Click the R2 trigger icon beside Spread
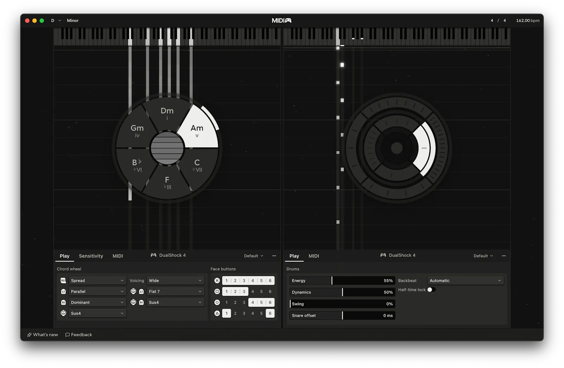The width and height of the screenshot is (564, 368). tap(63, 280)
